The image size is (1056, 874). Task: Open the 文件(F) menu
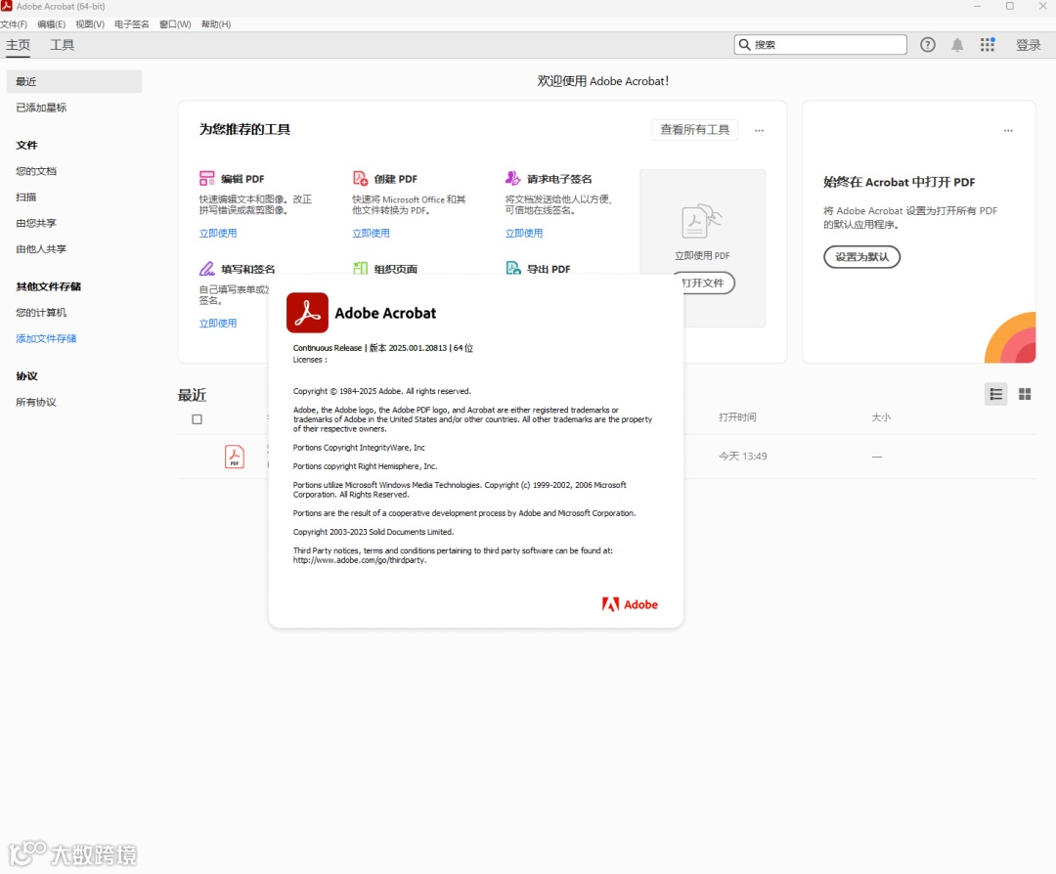coord(14,24)
